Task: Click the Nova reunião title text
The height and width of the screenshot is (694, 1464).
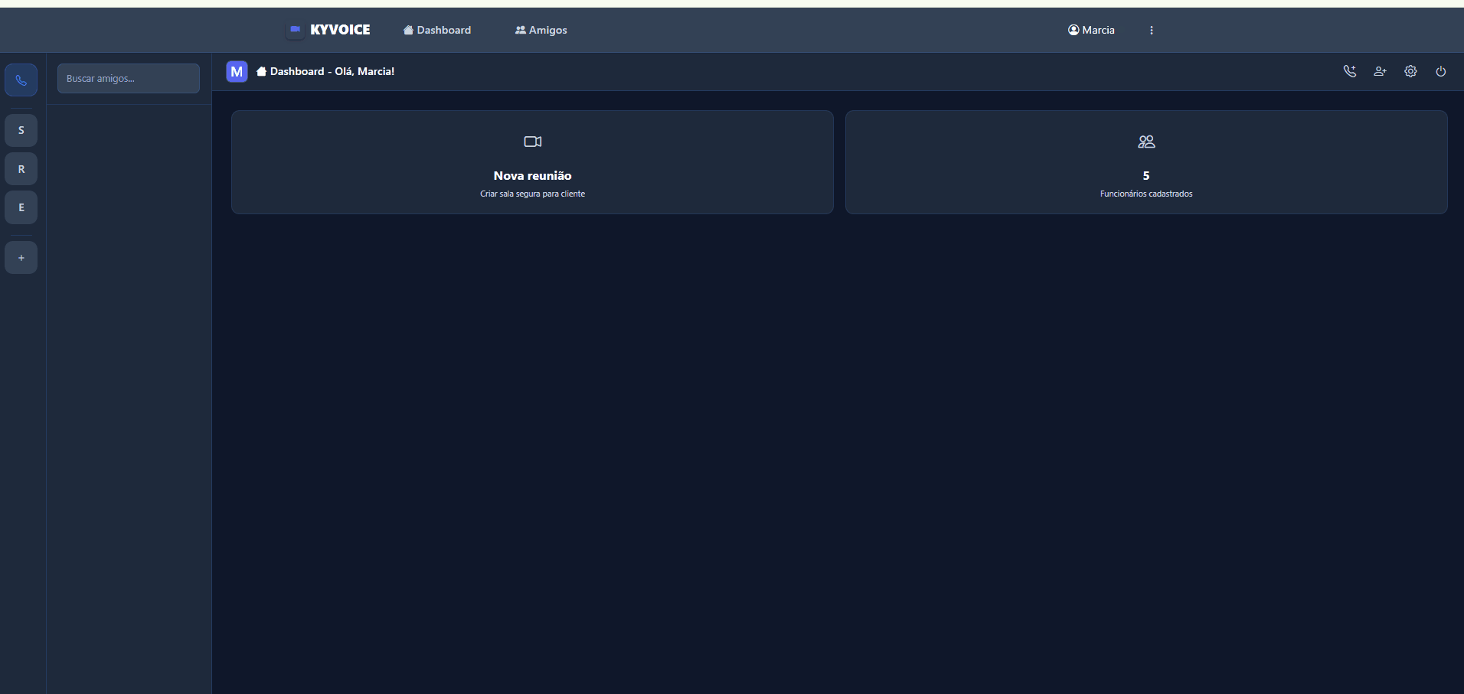Action: (532, 175)
